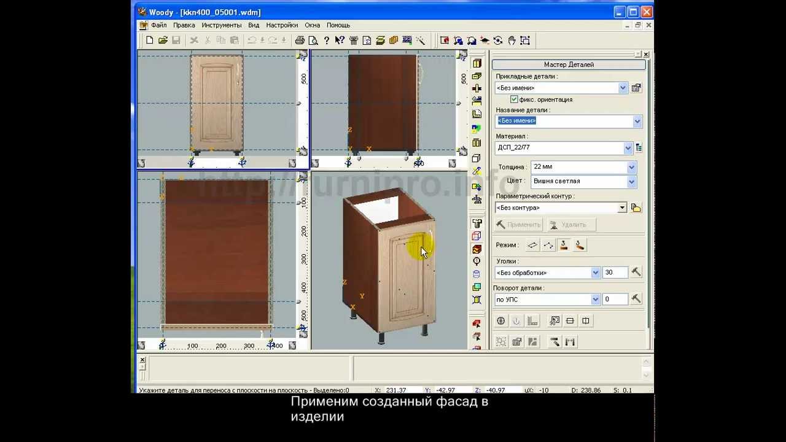
Task: Click the Мастер Деталей panel button
Action: click(569, 64)
